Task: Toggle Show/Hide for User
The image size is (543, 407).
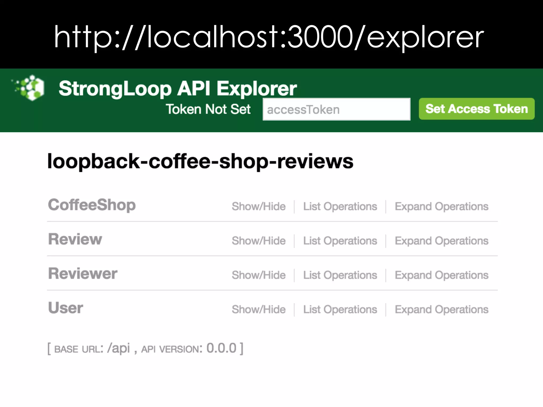Action: coord(259,309)
